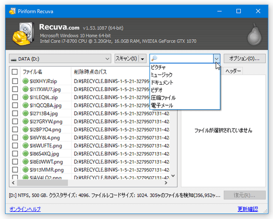
Task: Click the 復元(R)... recover button
Action: tap(244, 195)
